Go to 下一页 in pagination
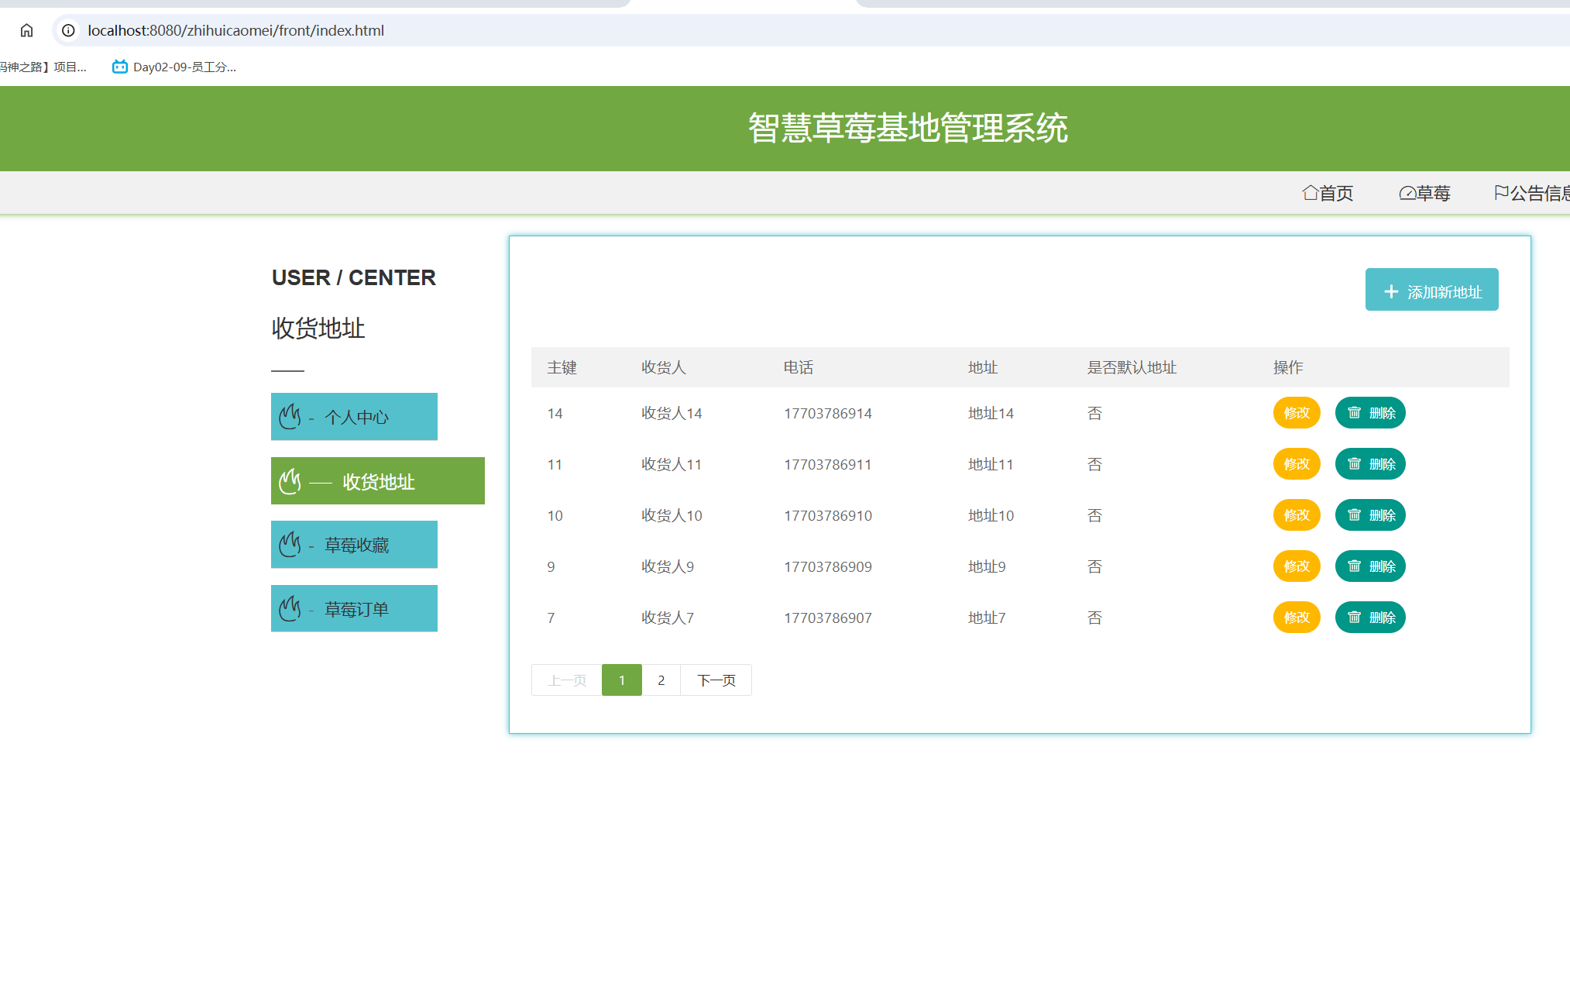This screenshot has width=1570, height=998. tap(716, 680)
